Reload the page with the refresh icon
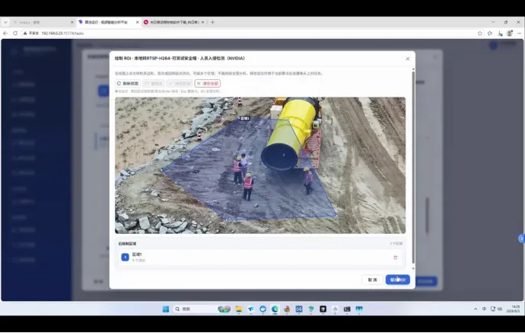The height and width of the screenshot is (333, 525). (x=15, y=34)
